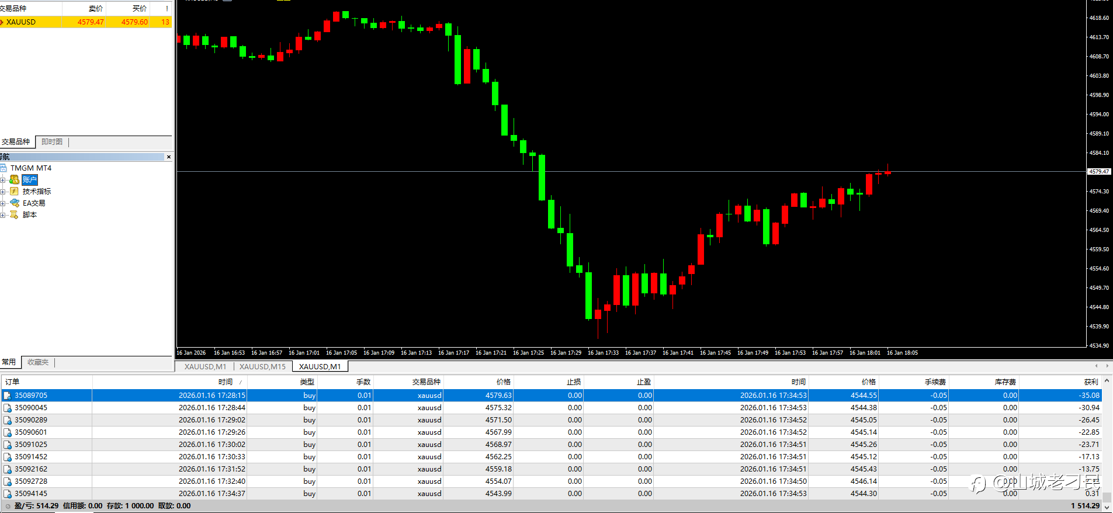Expand the 技术指标 tree node
Viewport: 1113px width, 513px height.
[x=3, y=192]
